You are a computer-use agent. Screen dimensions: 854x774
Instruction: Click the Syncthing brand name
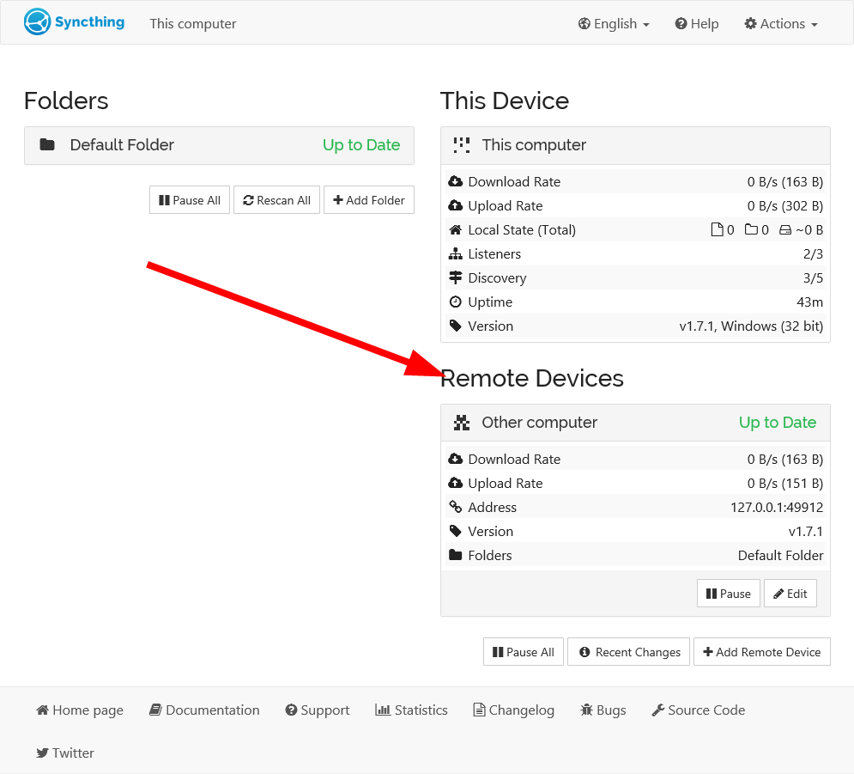[x=89, y=22]
